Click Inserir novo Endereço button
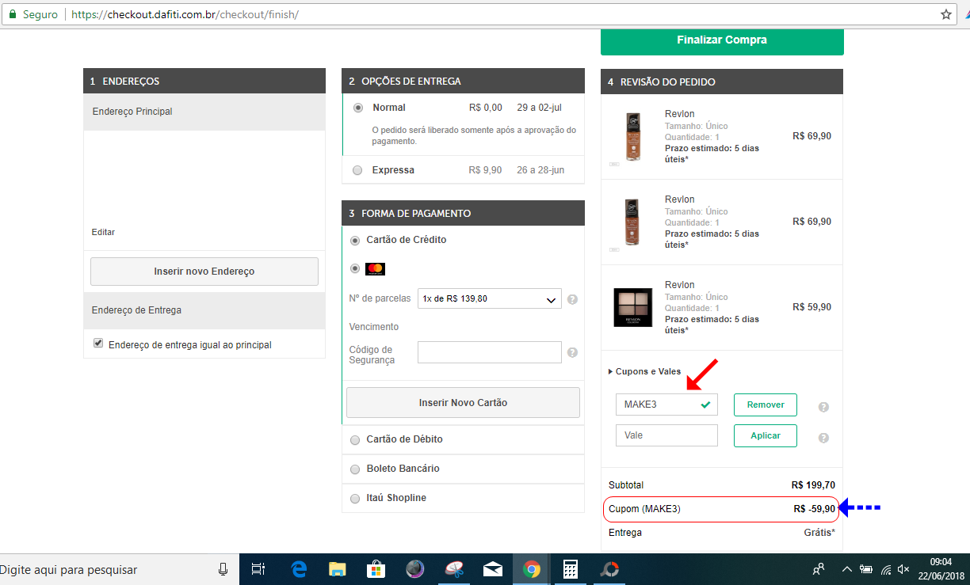970x585 pixels. [204, 272]
